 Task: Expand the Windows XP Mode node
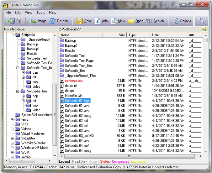point(12,148)
